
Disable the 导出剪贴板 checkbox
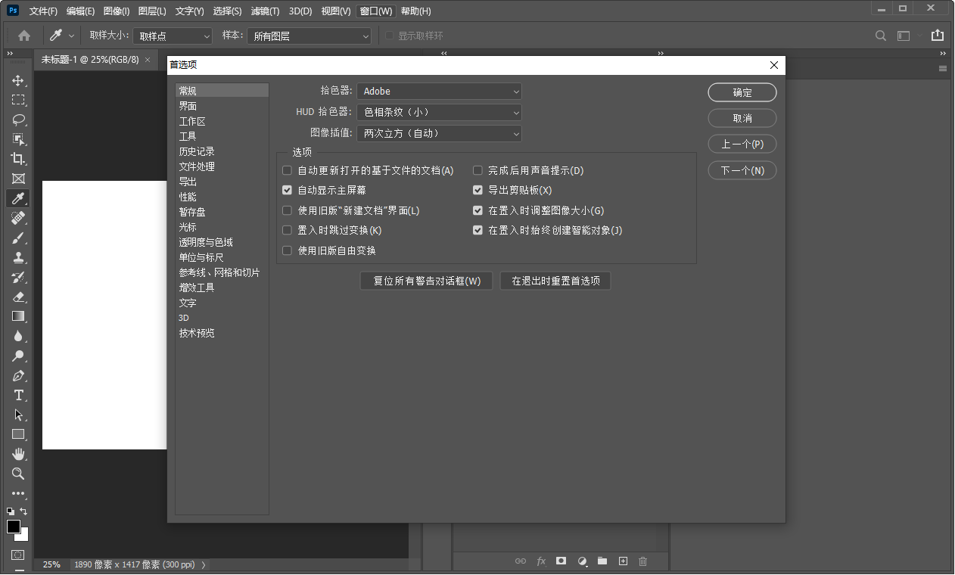point(477,190)
